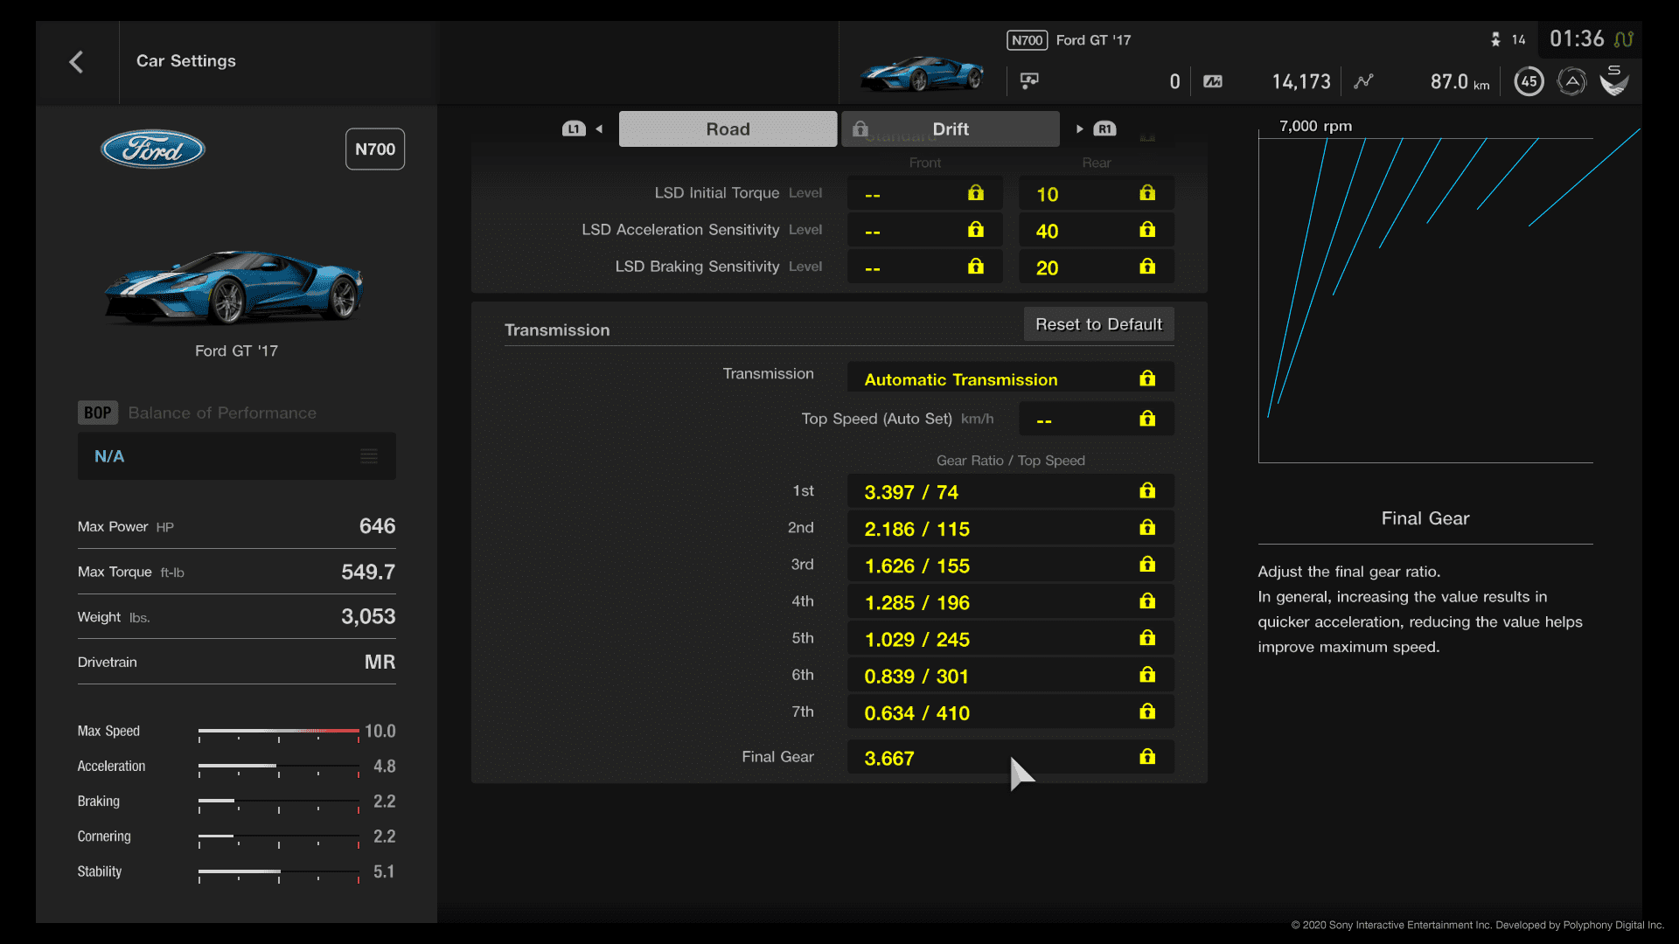Select Top Speed (Auto Set) value field
Image resolution: width=1679 pixels, height=944 pixels.
[x=1096, y=420]
